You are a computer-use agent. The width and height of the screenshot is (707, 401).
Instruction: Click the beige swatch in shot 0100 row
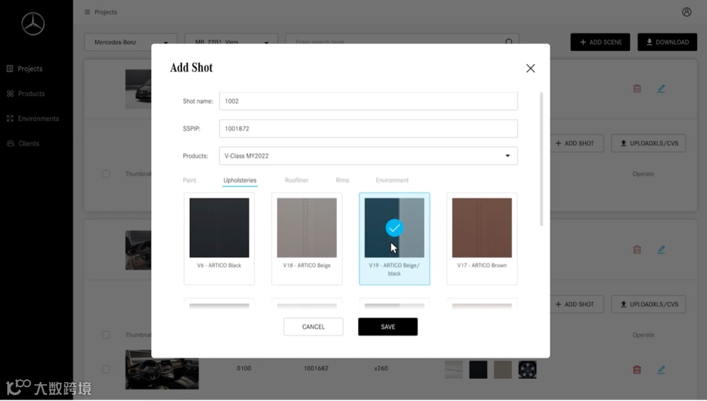point(503,370)
